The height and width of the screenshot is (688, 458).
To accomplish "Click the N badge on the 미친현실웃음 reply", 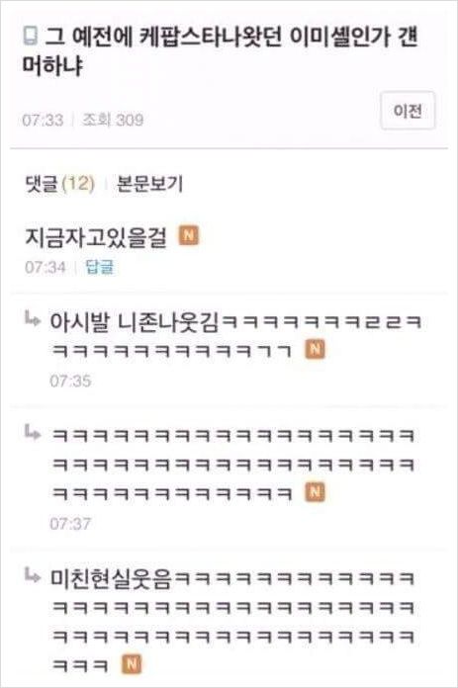I will (x=132, y=664).
